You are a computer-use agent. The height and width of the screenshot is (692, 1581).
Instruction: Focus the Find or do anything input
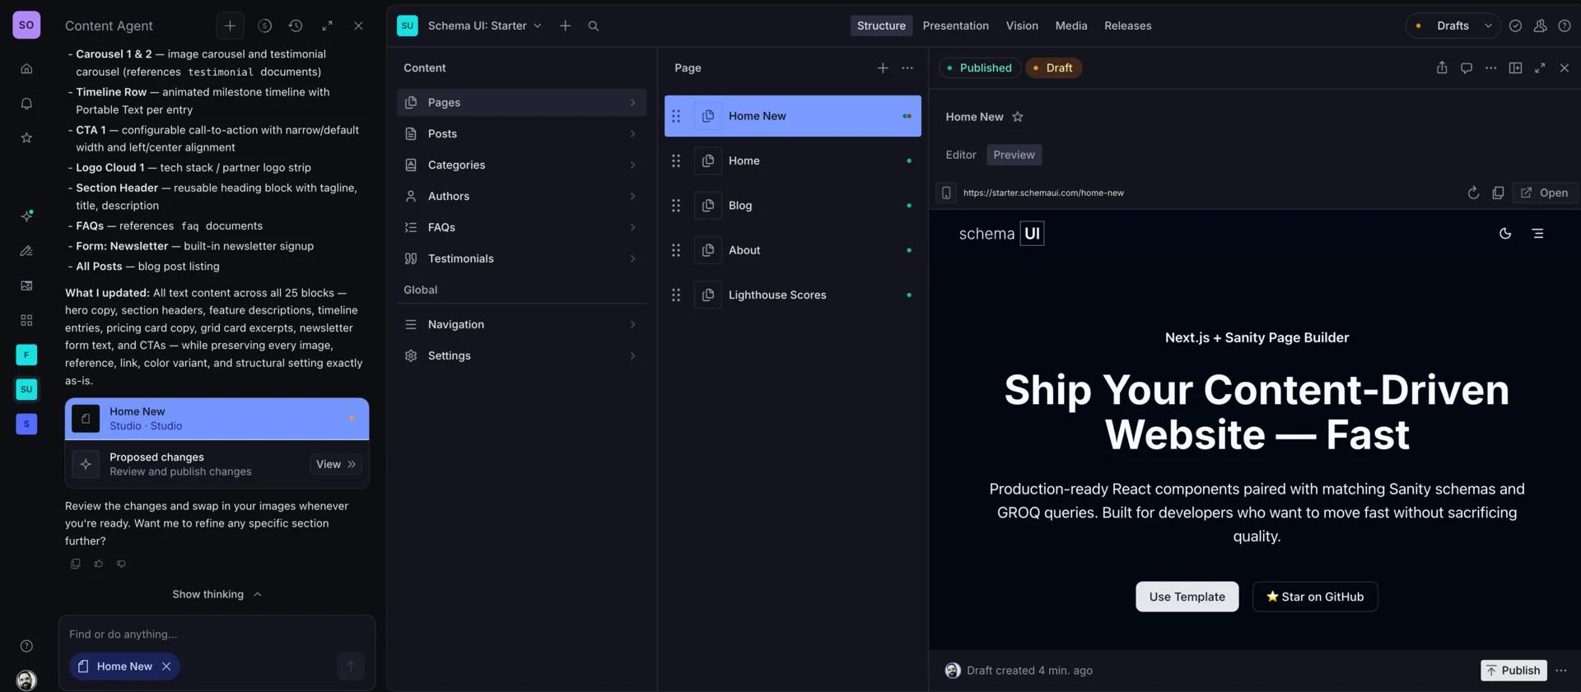(x=217, y=634)
